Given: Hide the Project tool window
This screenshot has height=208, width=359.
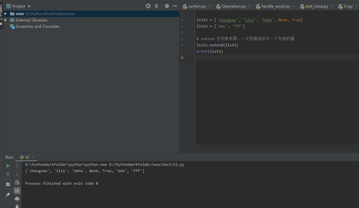Looking at the screenshot, I should click(175, 6).
